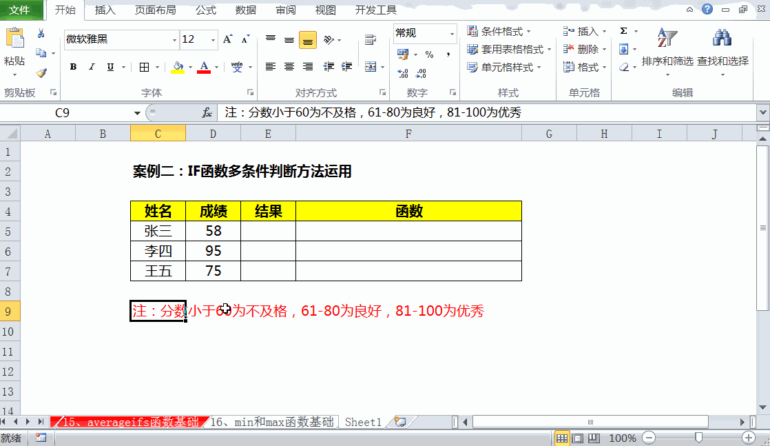Open the 文件 File tab
This screenshot has width=770, height=446.
pyautogui.click(x=20, y=10)
